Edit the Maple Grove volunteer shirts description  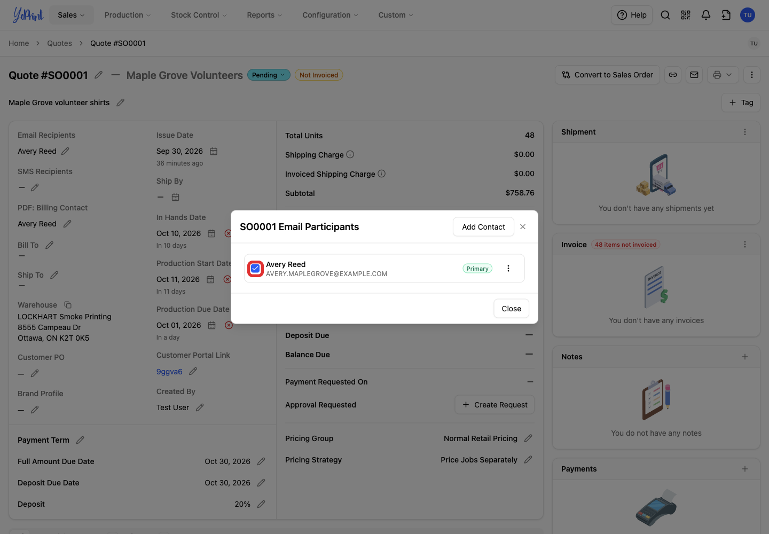pos(121,103)
